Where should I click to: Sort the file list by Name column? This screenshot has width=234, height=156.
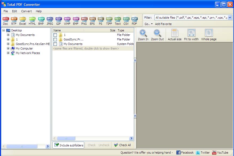[x=68, y=30]
